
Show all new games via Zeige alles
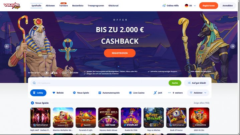pos(201,103)
